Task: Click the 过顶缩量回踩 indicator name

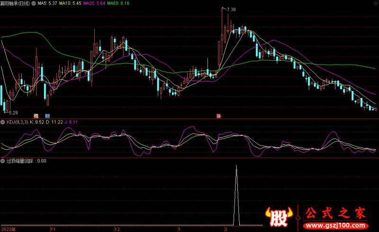Action: pos(20,161)
